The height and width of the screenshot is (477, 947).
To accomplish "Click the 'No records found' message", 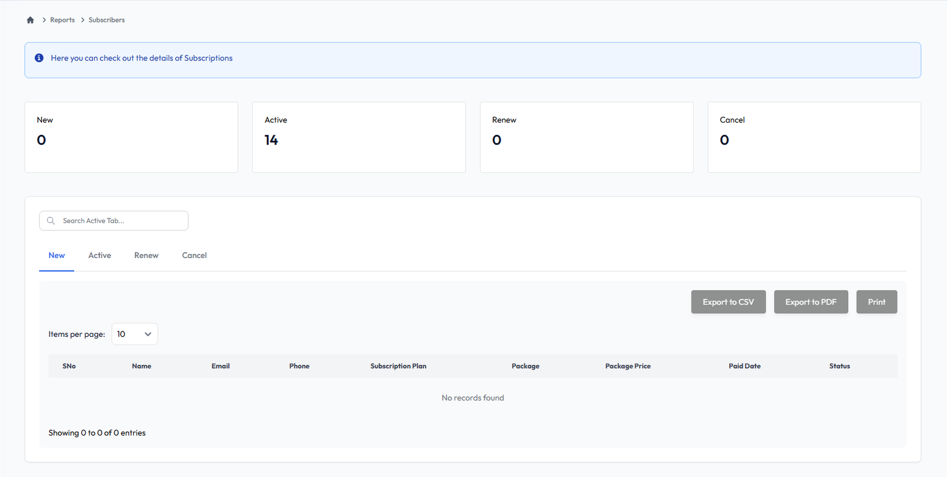I will (473, 398).
